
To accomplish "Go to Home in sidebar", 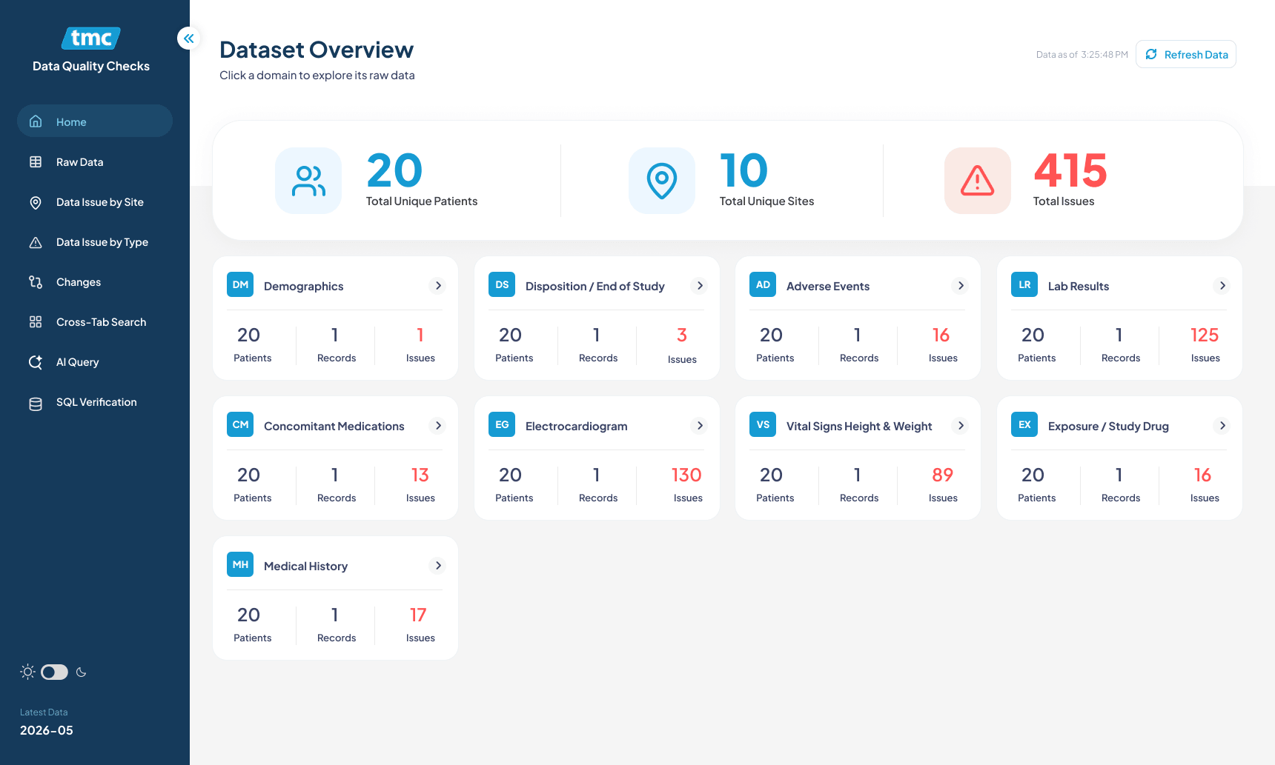I will coord(95,121).
